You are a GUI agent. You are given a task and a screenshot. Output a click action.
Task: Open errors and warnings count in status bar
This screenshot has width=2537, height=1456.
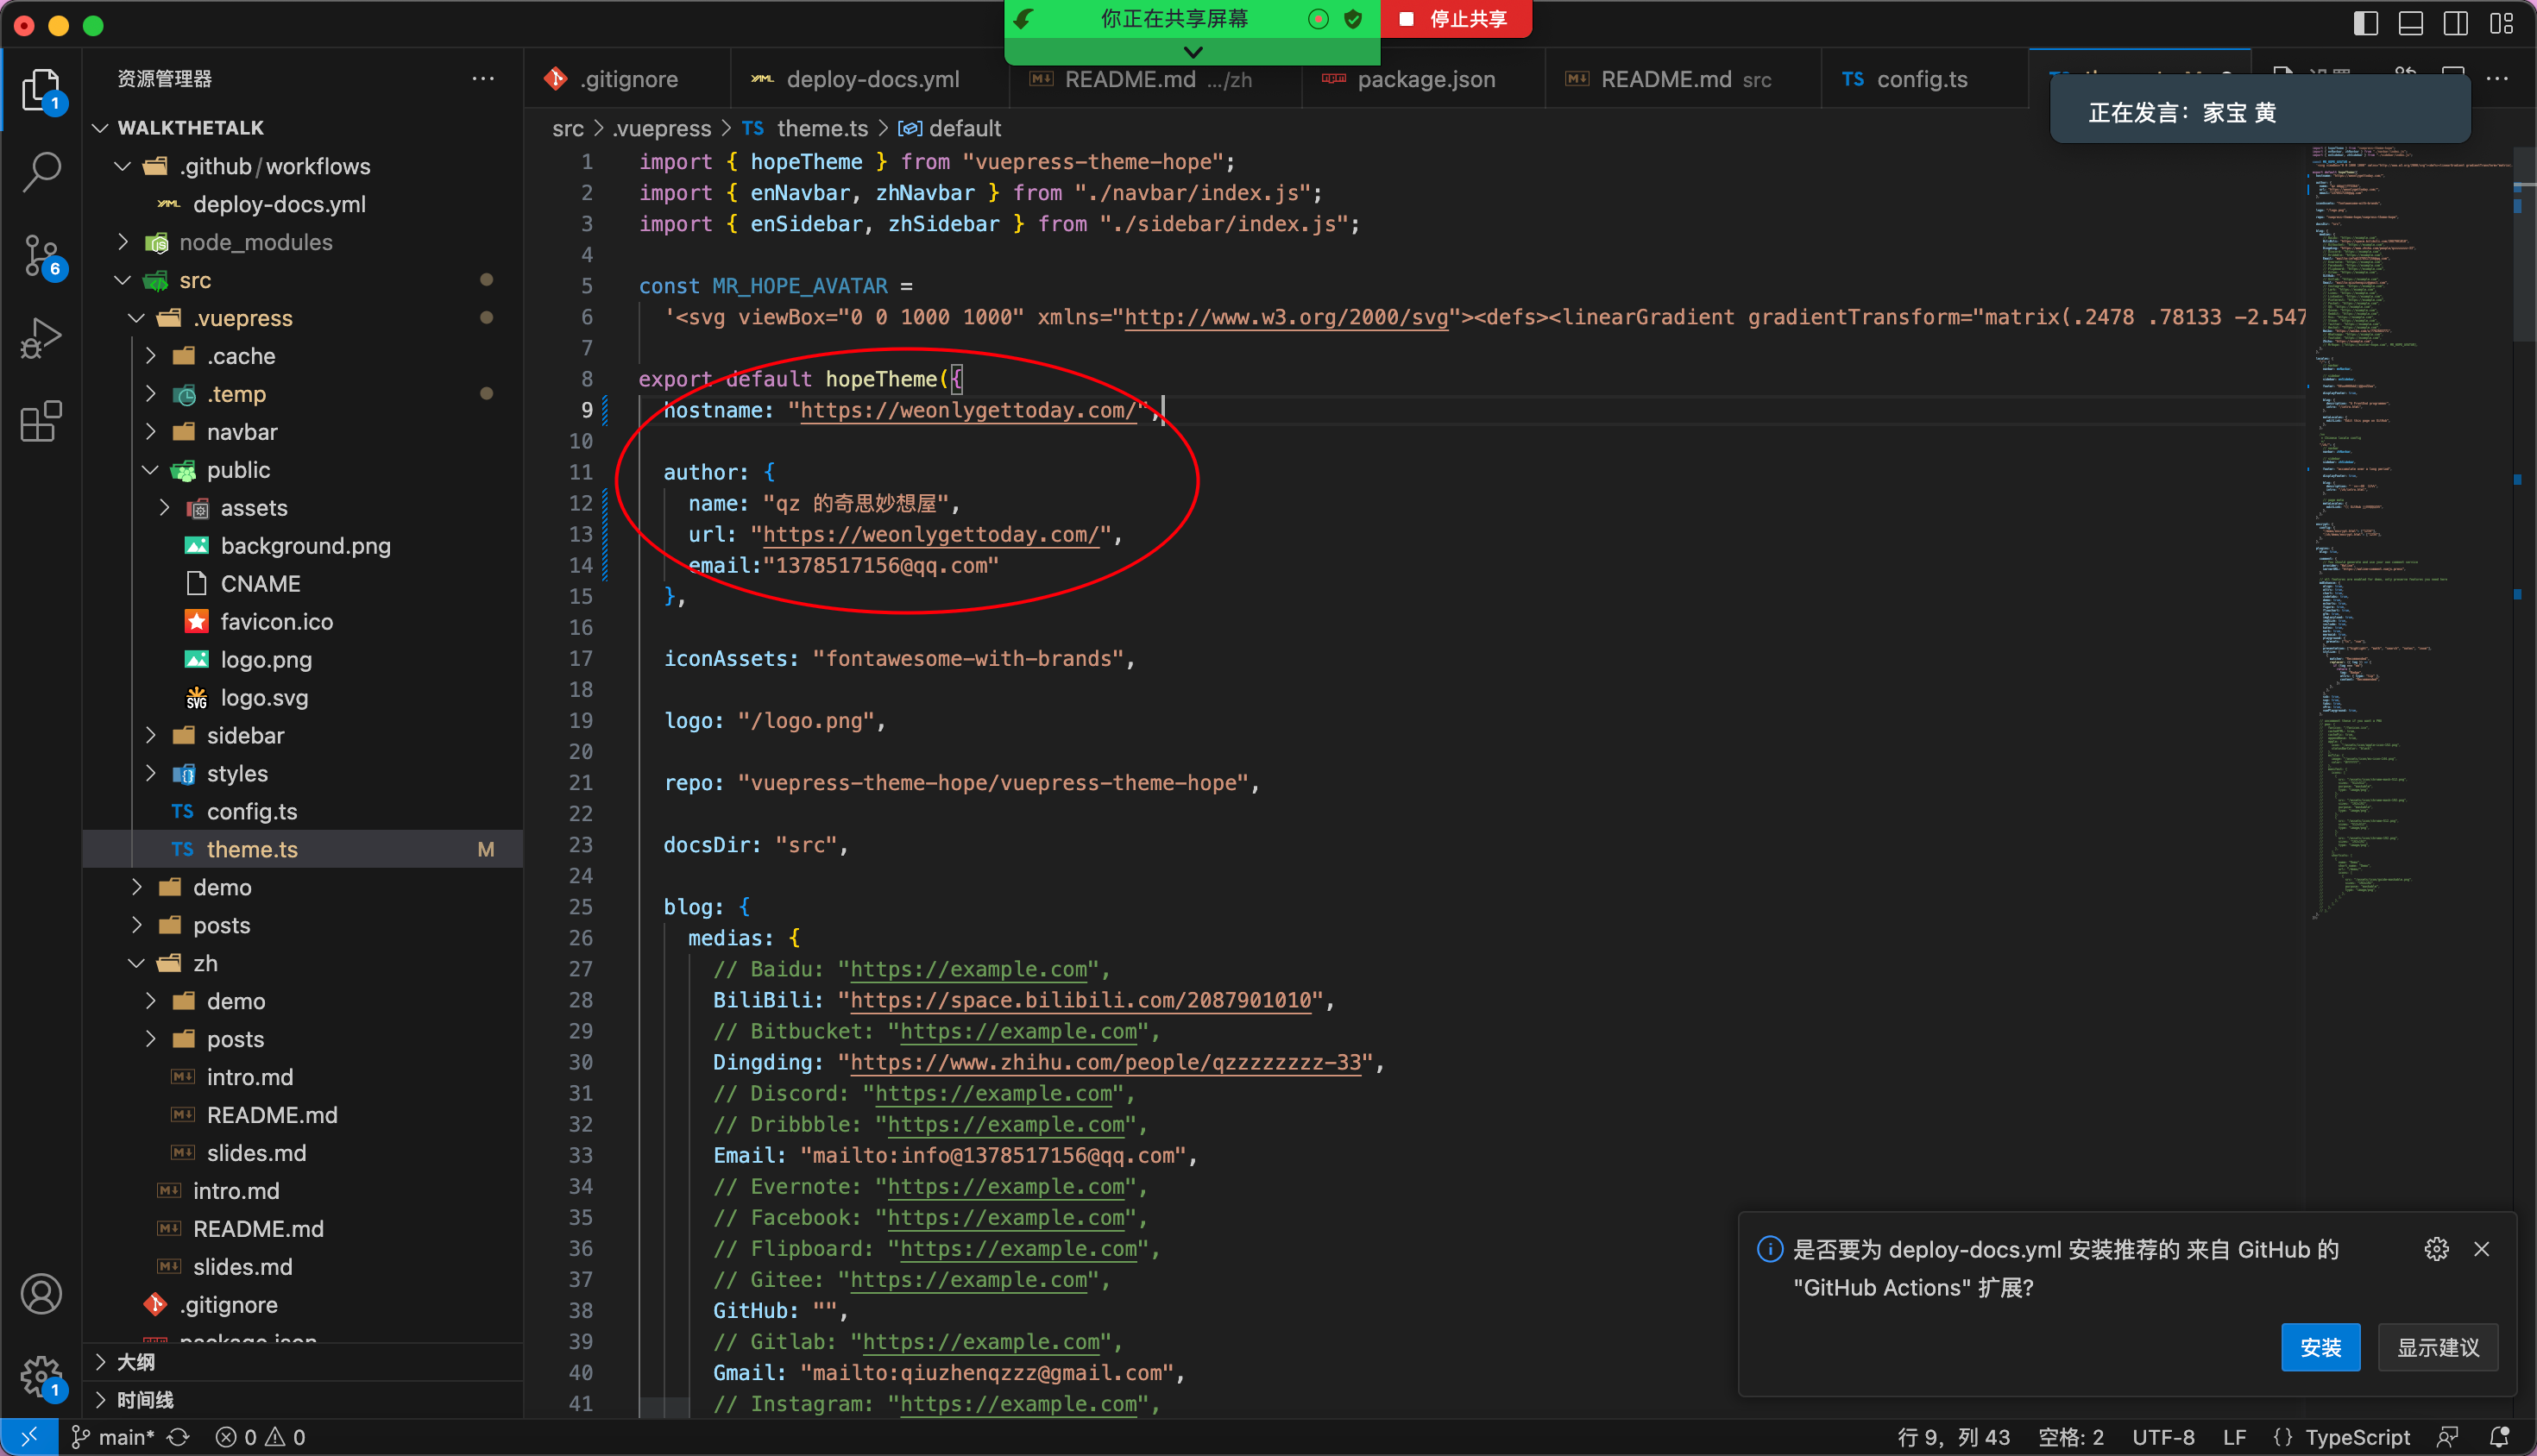[261, 1437]
